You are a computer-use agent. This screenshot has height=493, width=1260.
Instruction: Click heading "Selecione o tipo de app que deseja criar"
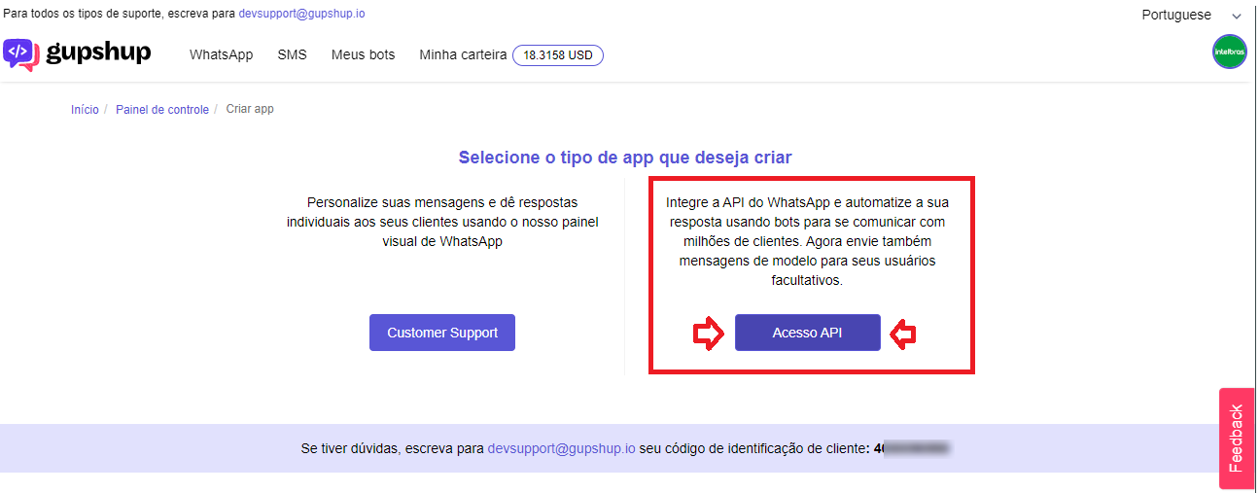625,158
